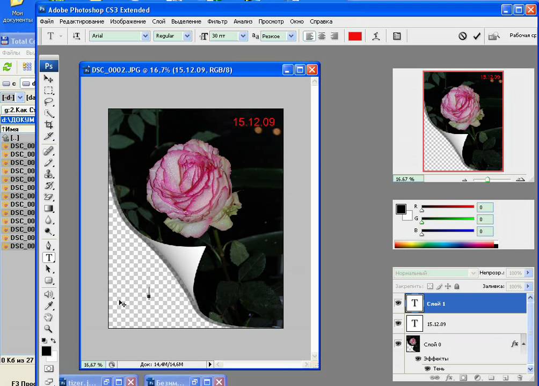Viewport: 539px width, 386px height.
Task: Open the Изображение menu
Action: click(x=128, y=21)
